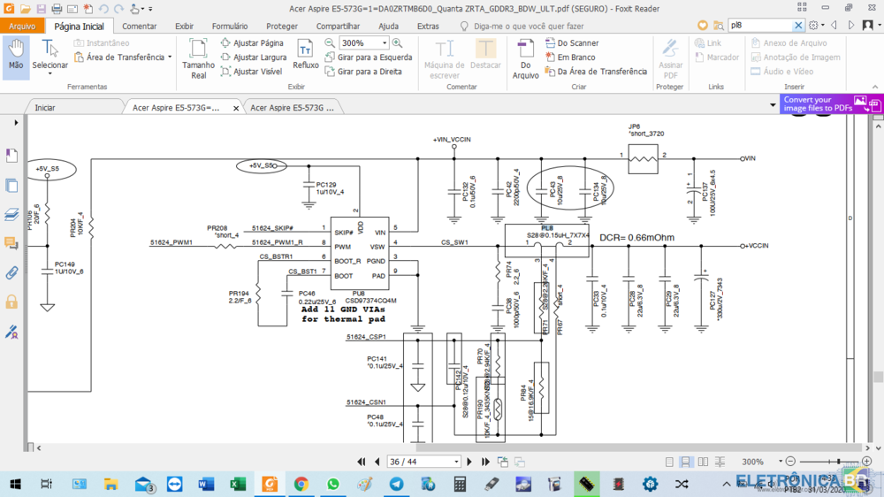Open the Comments panel in left sidebar

pyautogui.click(x=12, y=243)
